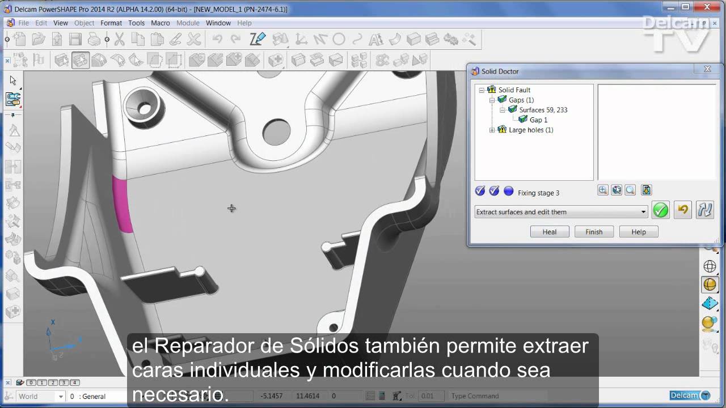Screen dimensions: 726x408
Task: Open the Macro menu
Action: click(161, 23)
